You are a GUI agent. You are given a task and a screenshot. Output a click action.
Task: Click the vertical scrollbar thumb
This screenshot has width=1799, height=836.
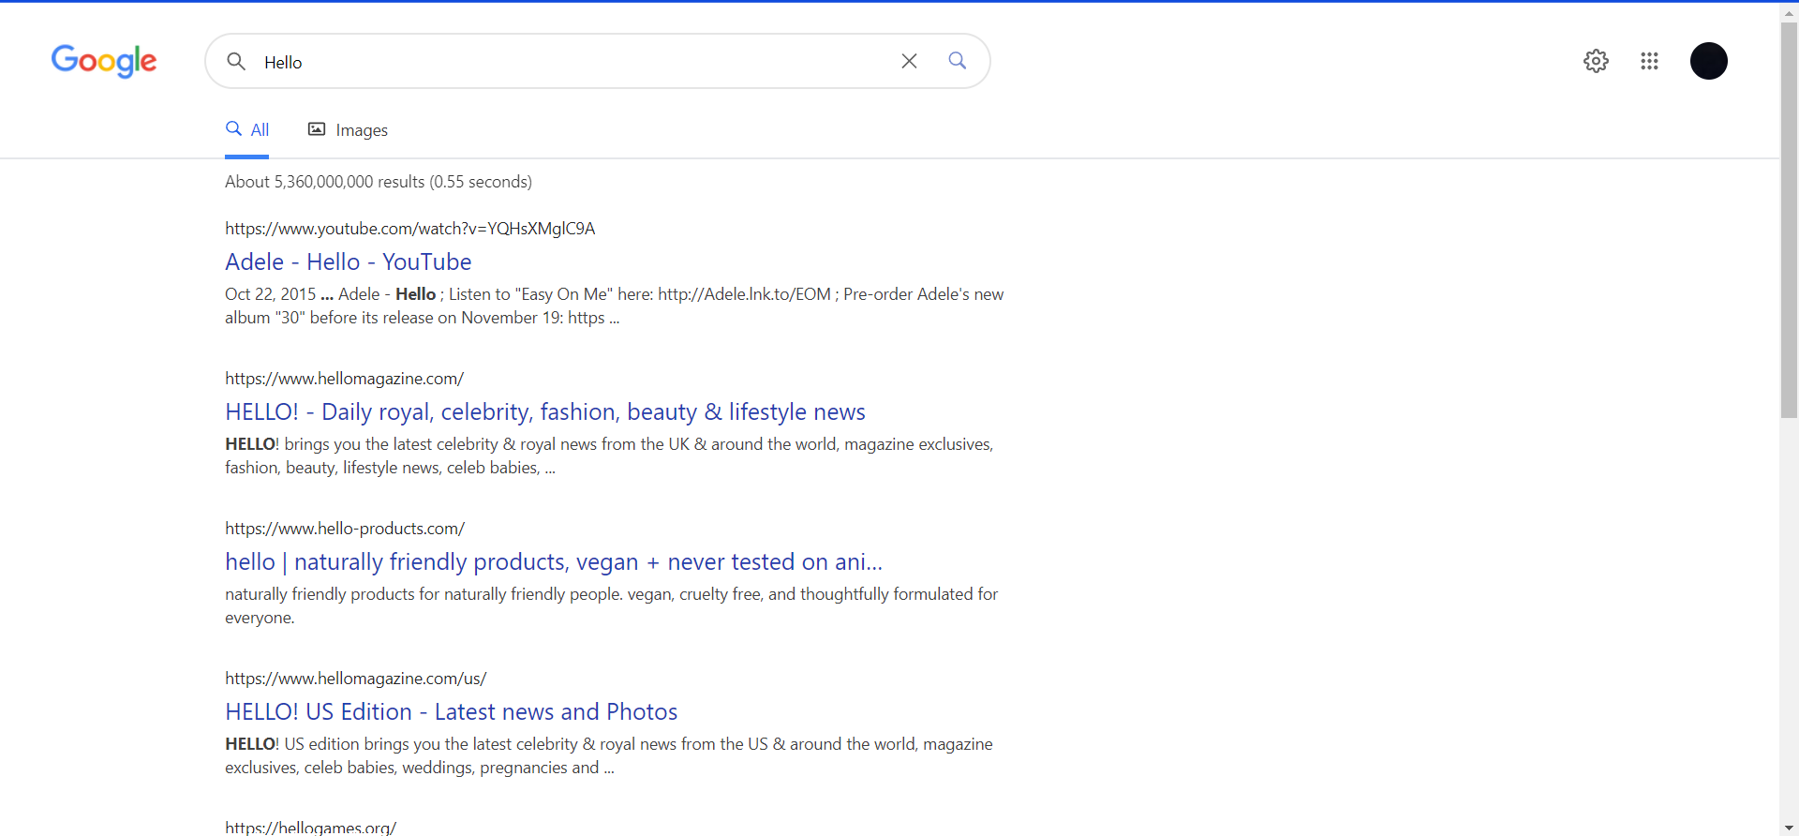pyautogui.click(x=1790, y=220)
